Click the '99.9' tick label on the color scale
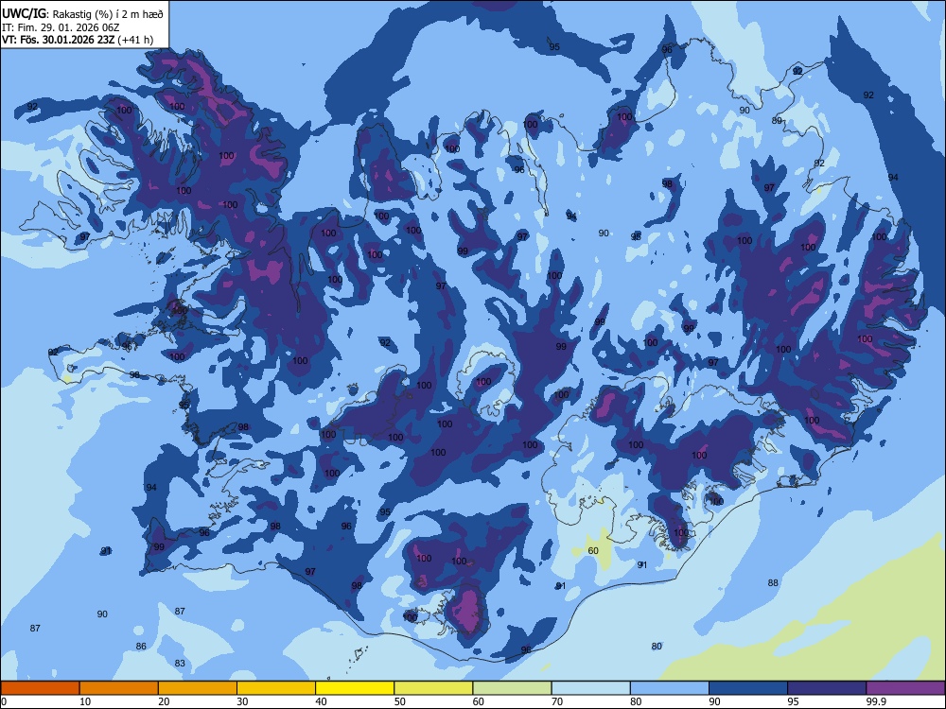Image resolution: width=946 pixels, height=709 pixels. tap(875, 701)
